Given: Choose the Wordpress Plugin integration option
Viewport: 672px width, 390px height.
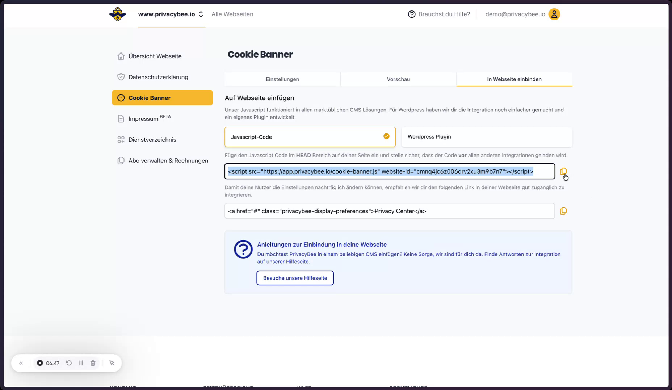Looking at the screenshot, I should (x=487, y=137).
